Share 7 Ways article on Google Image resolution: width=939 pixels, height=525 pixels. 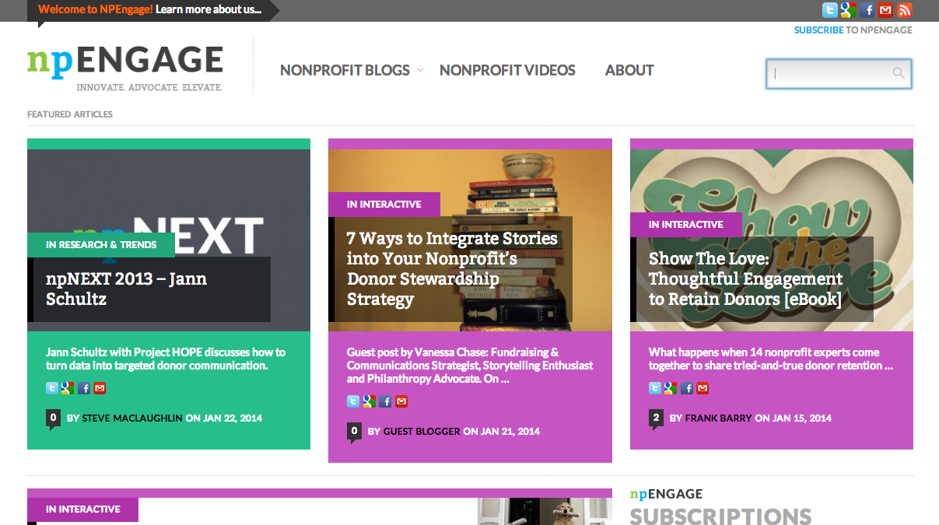pyautogui.click(x=369, y=401)
